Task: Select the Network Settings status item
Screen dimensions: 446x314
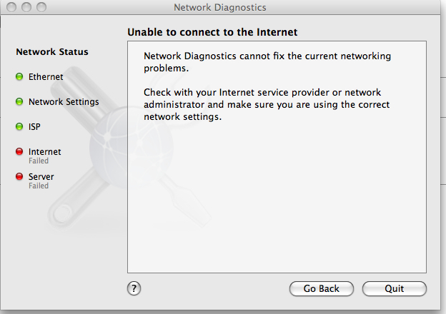Action: point(64,101)
